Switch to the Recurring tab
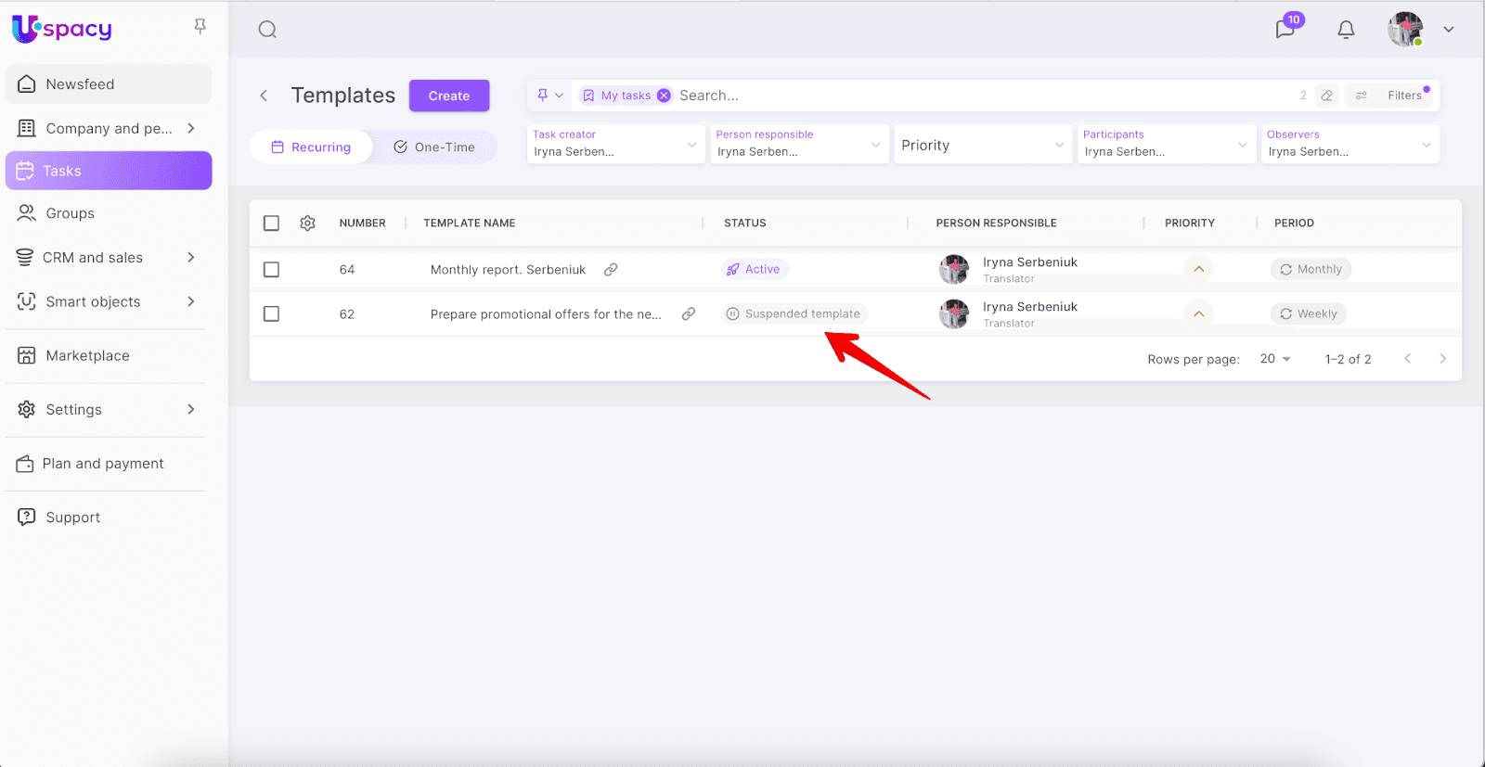 tap(311, 147)
